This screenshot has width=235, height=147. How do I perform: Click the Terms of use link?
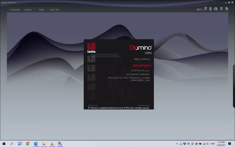92,105
